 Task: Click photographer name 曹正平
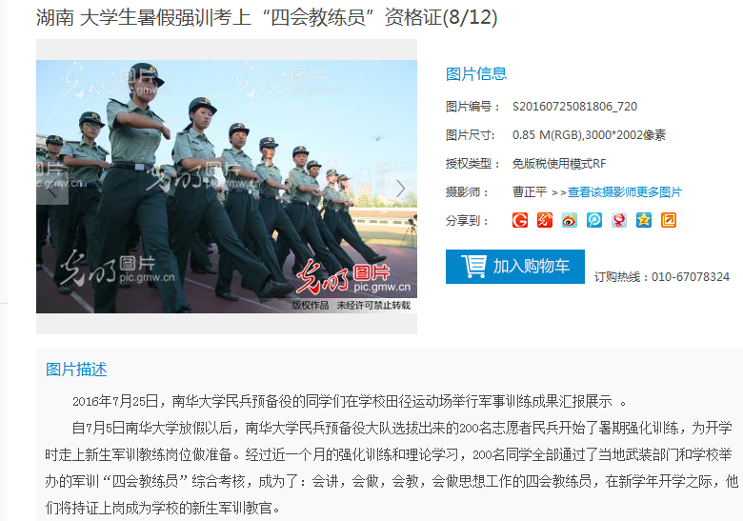(x=530, y=191)
